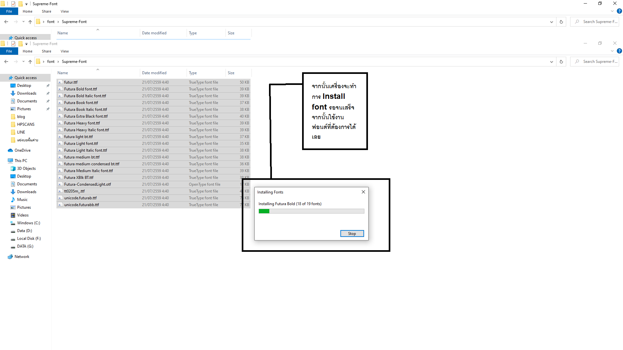
Task: Sort by Type column in front window
Action: click(x=206, y=73)
